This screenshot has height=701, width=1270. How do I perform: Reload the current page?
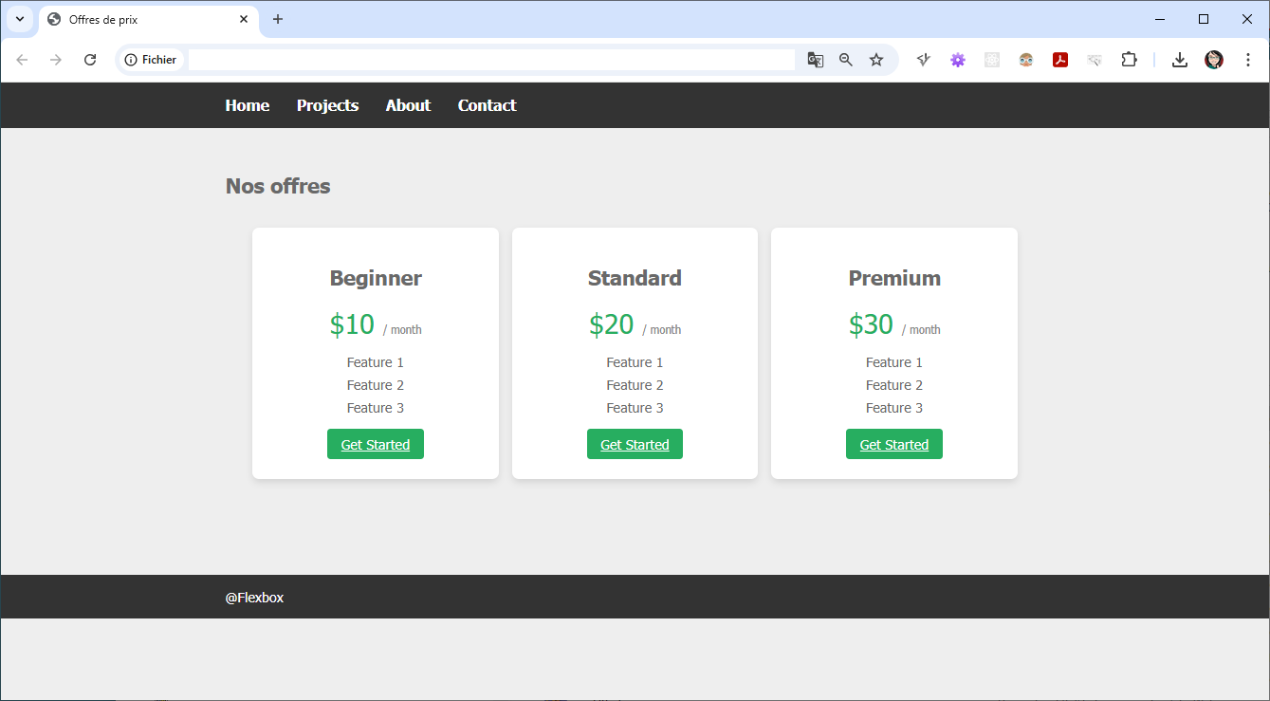pyautogui.click(x=90, y=60)
